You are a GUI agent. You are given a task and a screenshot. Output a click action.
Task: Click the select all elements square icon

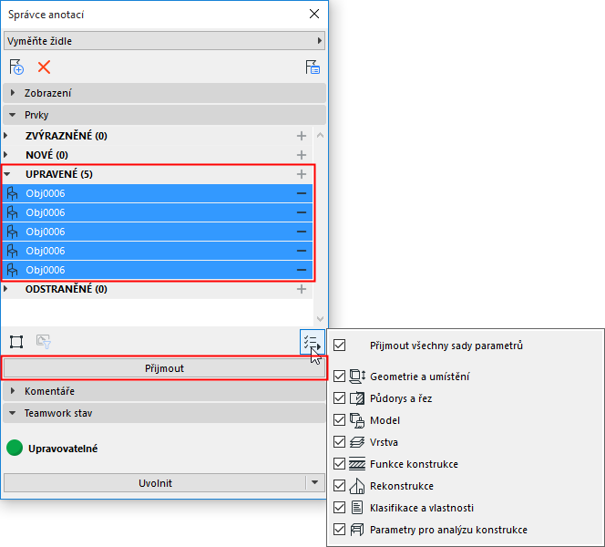[16, 342]
